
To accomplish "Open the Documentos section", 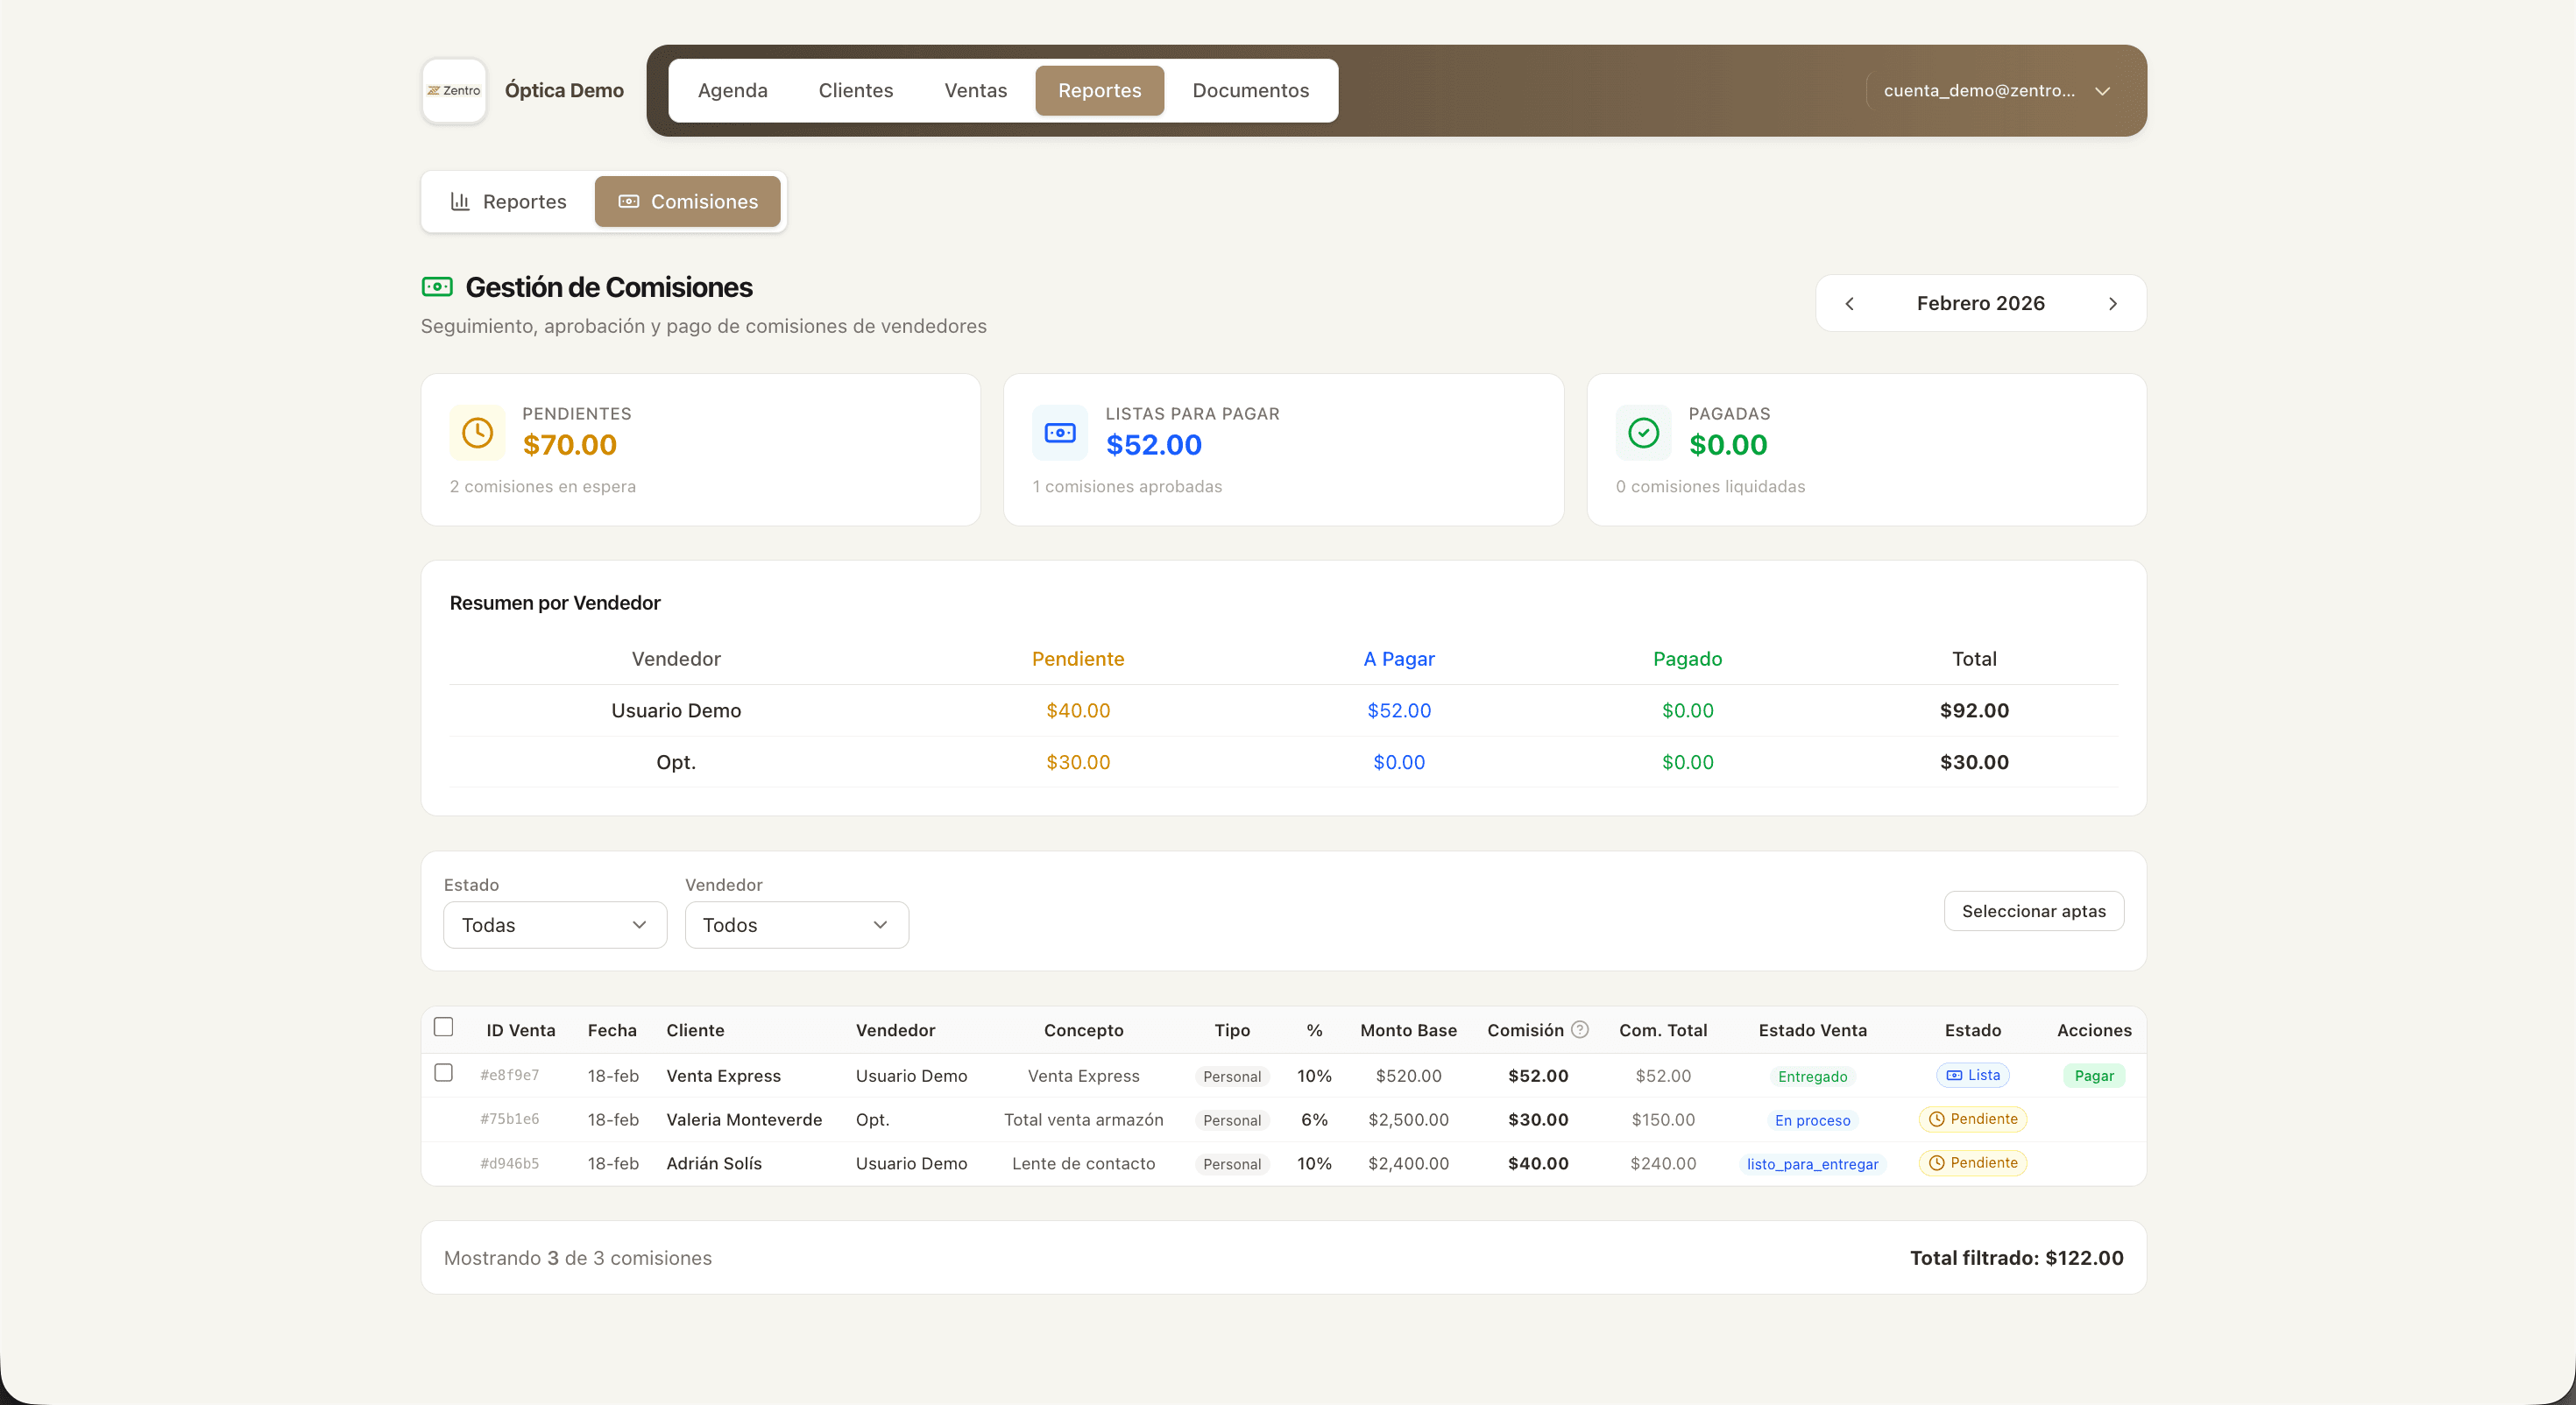I will [1250, 90].
